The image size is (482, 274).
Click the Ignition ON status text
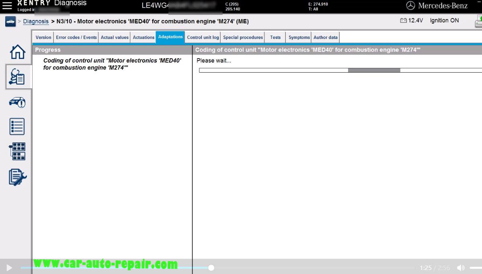tap(444, 20)
